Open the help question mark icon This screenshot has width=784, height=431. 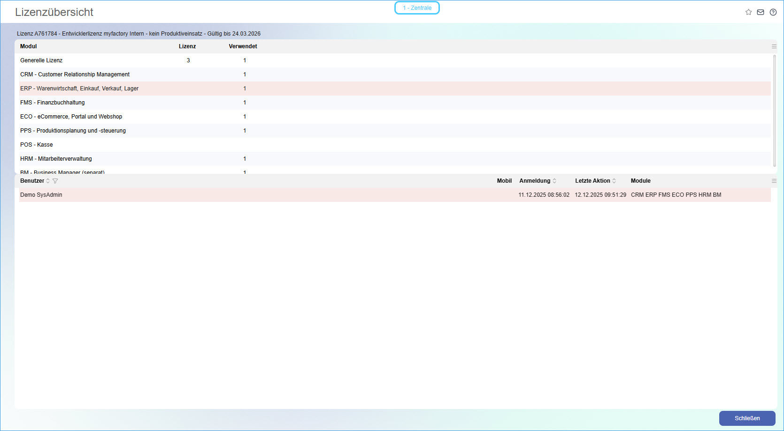[773, 12]
